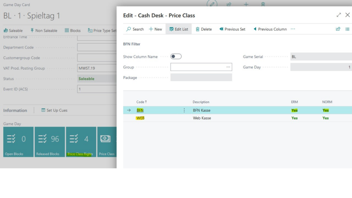Screen dimensions: 352x198
Task: Click the plus icon on card header
Action: tap(246, 4)
